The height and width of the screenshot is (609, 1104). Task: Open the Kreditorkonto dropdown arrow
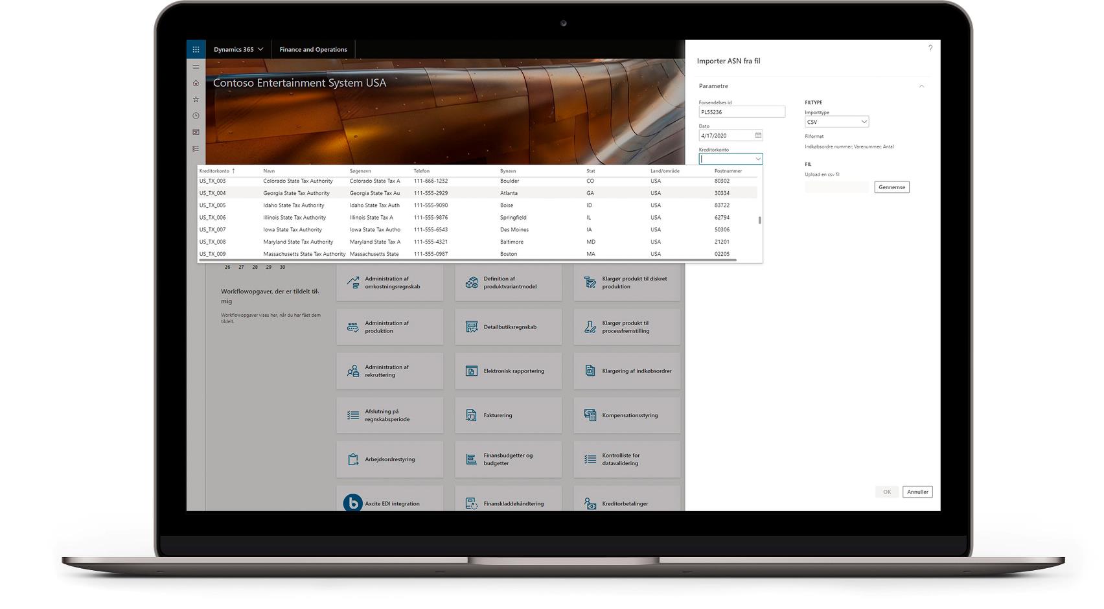point(757,159)
